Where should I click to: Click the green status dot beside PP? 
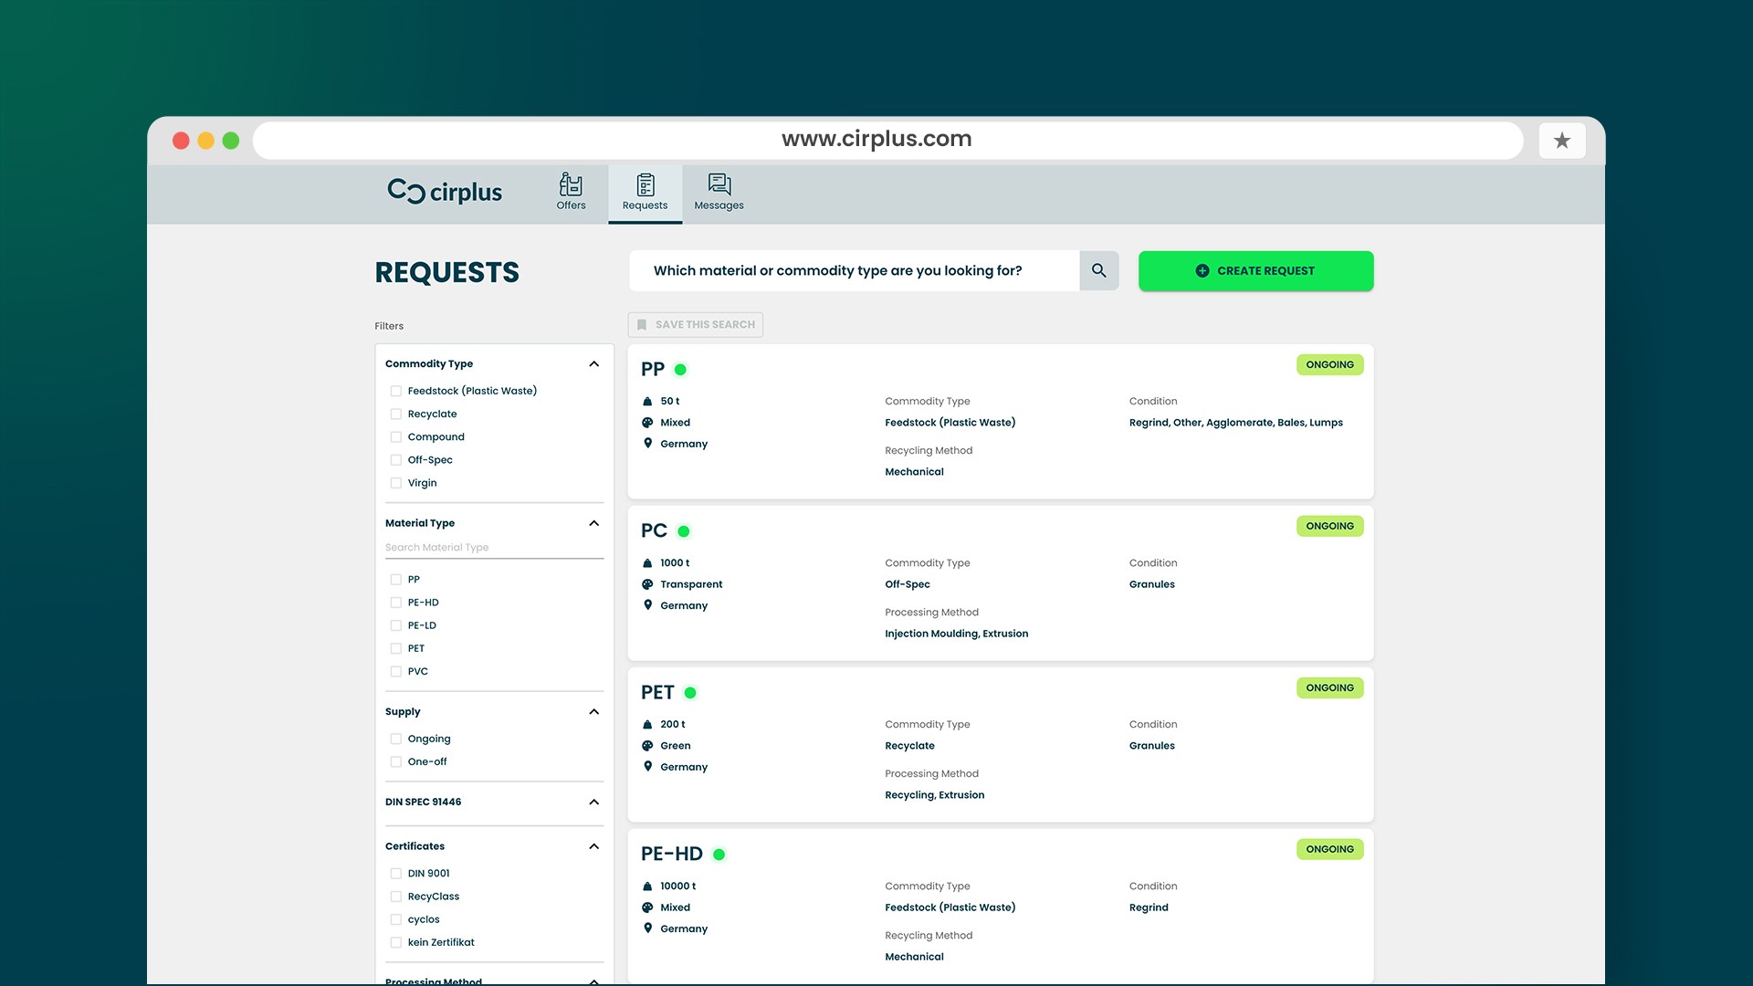(680, 370)
